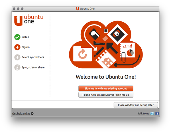Click the middle grey minimize window button

(18, 9)
